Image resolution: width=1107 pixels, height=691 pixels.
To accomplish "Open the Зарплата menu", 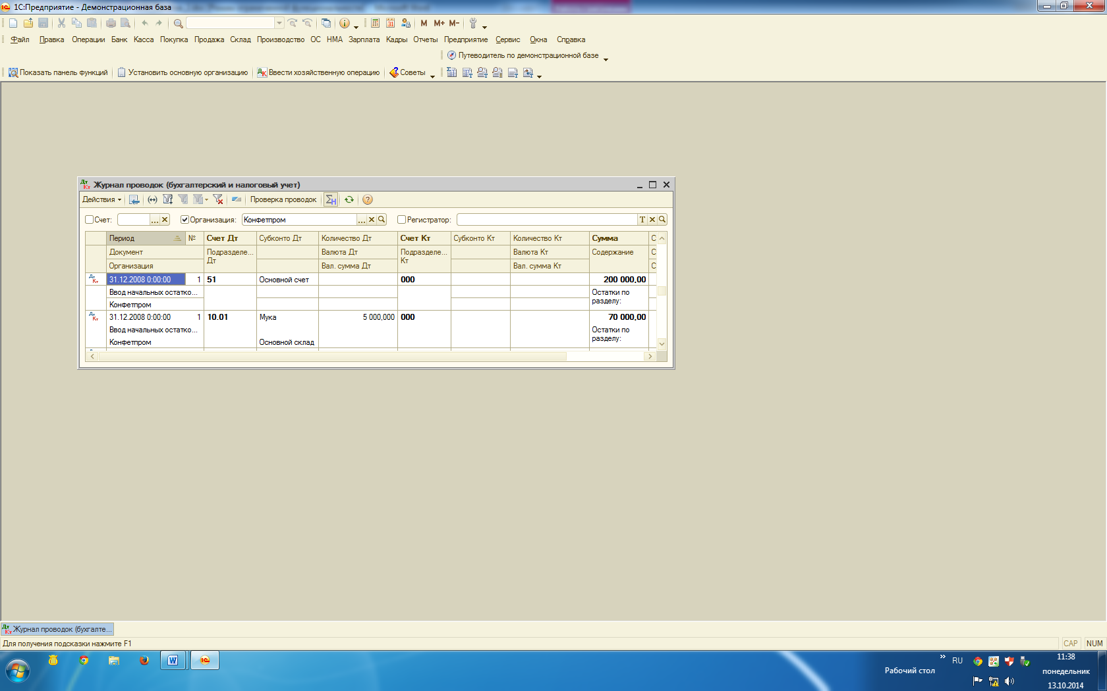I will point(364,39).
